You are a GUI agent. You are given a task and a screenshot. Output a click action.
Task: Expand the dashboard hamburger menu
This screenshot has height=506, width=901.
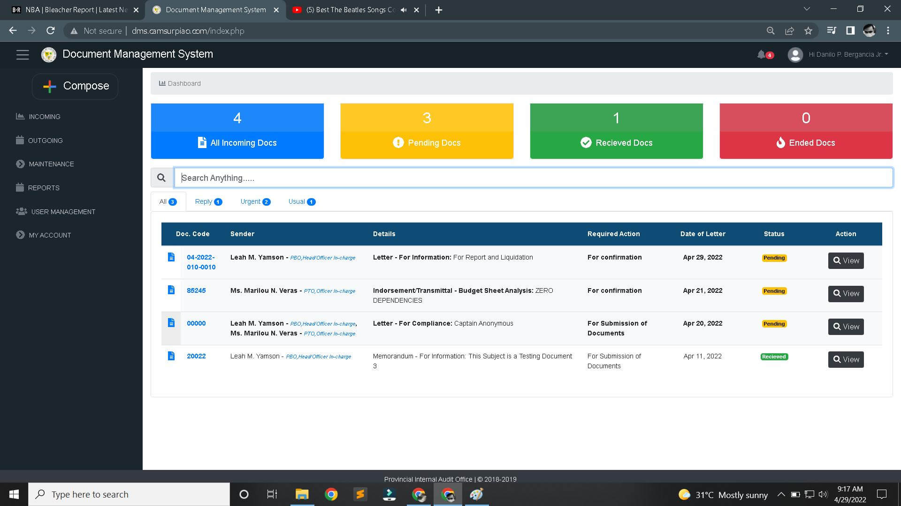[x=22, y=54]
